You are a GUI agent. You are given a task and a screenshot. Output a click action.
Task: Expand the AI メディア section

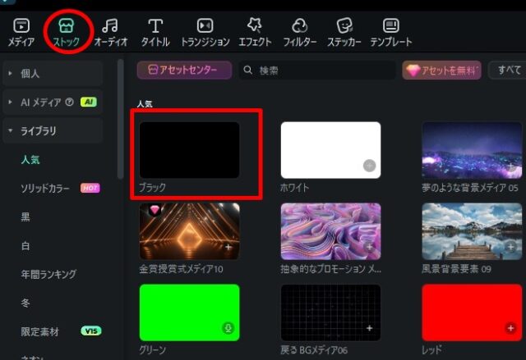pyautogui.click(x=10, y=102)
